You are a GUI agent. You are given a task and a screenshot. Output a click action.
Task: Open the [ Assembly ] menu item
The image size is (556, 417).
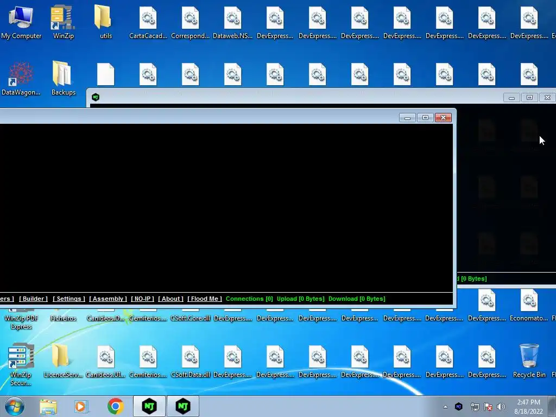108,299
